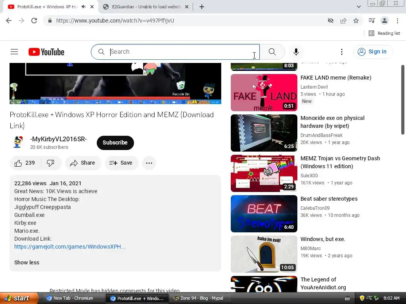Click M80Marc channel name
406x304 pixels.
(x=310, y=249)
